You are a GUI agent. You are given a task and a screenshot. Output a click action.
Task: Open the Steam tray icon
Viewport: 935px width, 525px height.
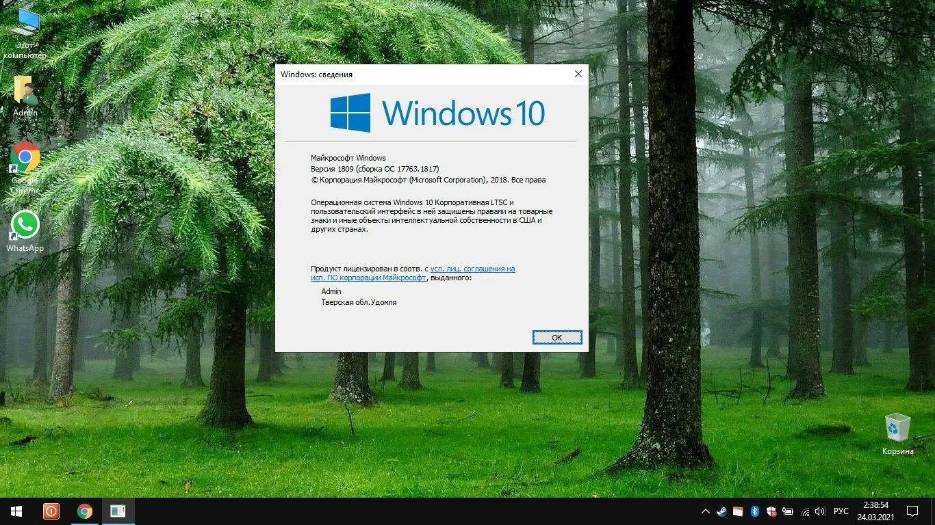tap(721, 511)
